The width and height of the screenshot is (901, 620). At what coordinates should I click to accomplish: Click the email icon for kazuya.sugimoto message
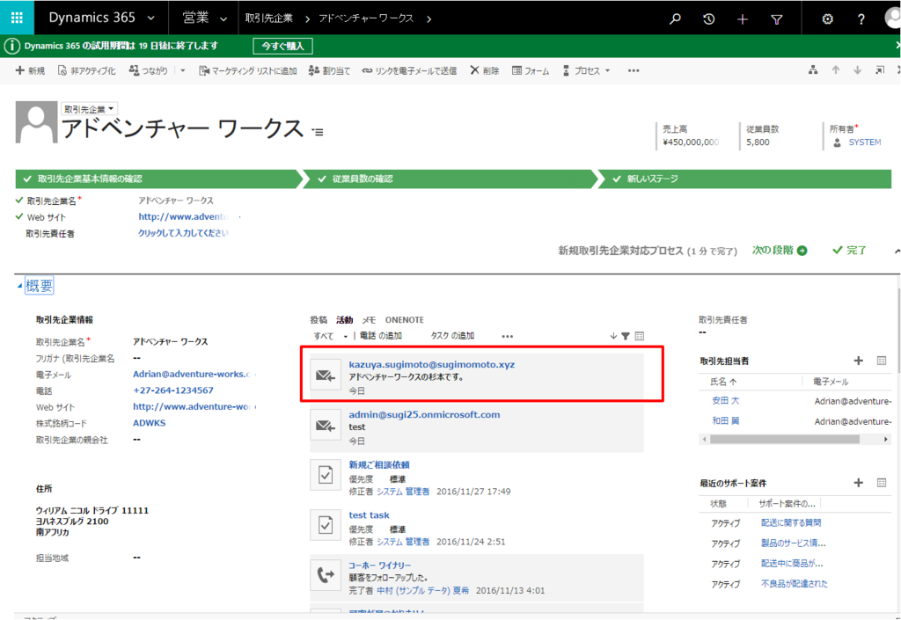[x=326, y=376]
